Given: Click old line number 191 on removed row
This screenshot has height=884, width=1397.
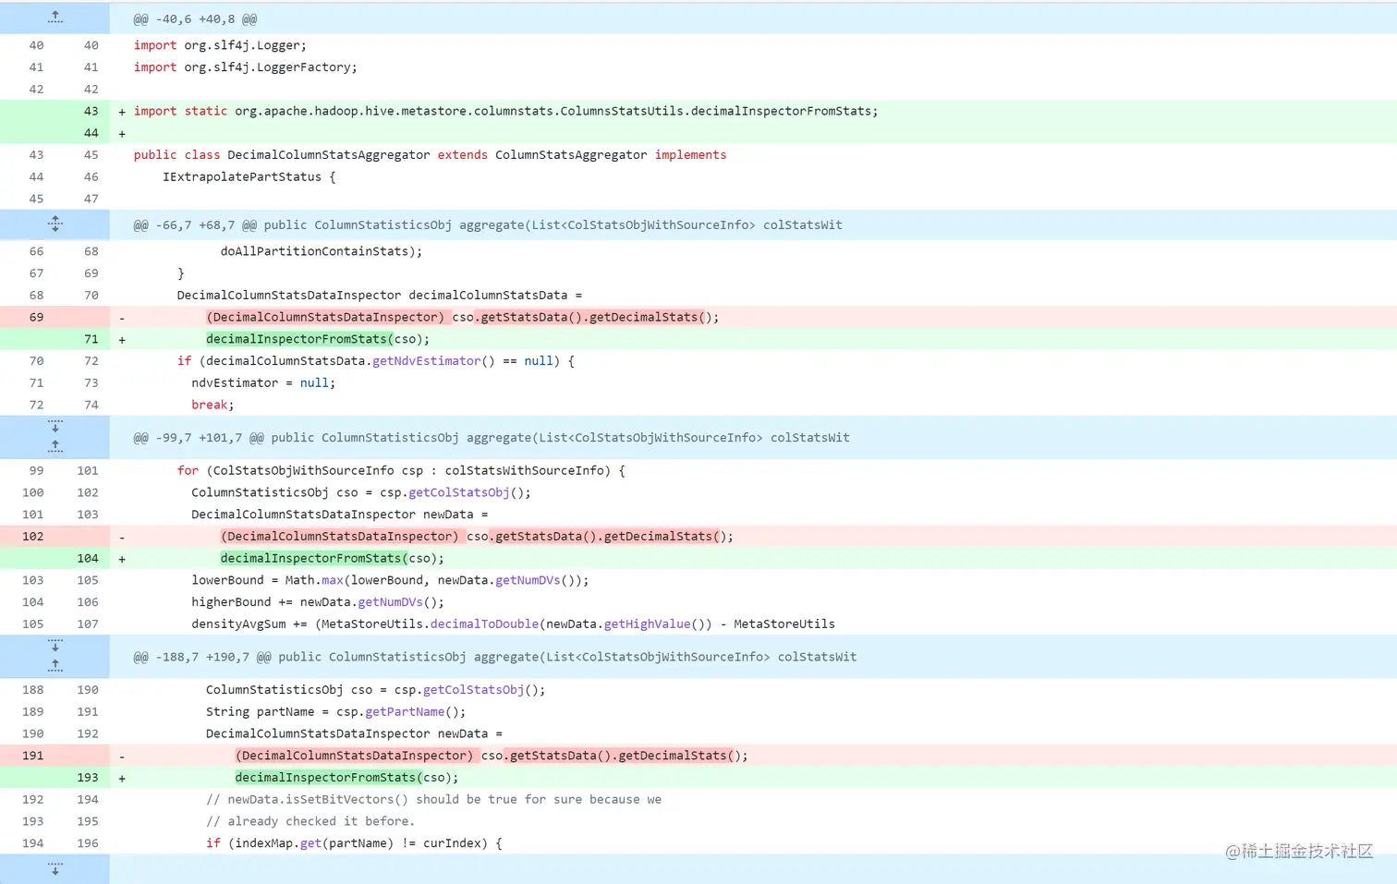Looking at the screenshot, I should point(32,756).
